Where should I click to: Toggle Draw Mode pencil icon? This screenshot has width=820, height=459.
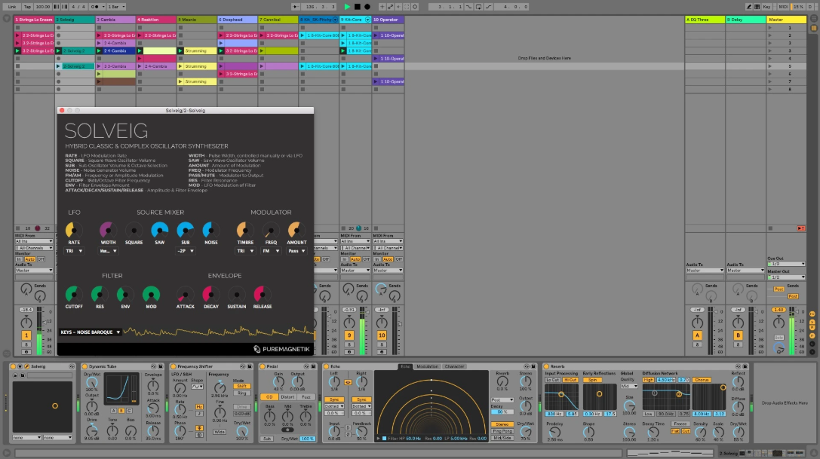coord(749,7)
